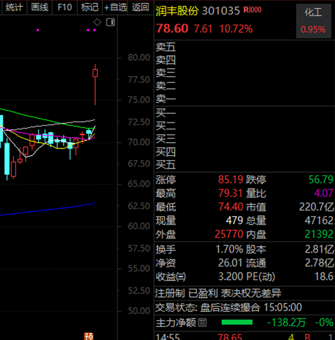Select the 画线 draw line tool
Image resolution: width=335 pixels, height=340 pixels.
click(40, 7)
